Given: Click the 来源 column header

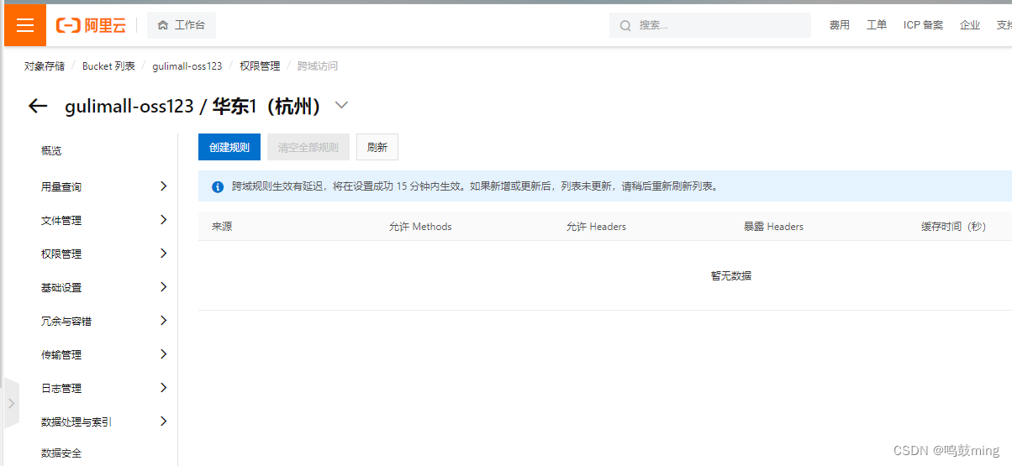Looking at the screenshot, I should pyautogui.click(x=222, y=227).
